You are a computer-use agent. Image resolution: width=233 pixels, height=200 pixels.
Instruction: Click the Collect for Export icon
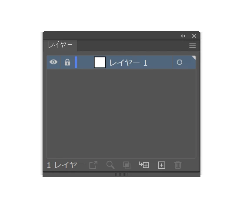coord(93,165)
